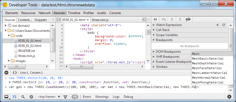Hide the navigator panel icon
The image size is (236, 102).
click(58, 20)
